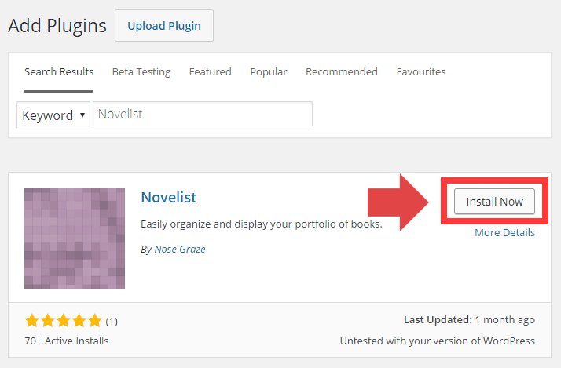Open the Keyword search type dropdown
Viewport: 561px width, 368px height.
coord(53,115)
